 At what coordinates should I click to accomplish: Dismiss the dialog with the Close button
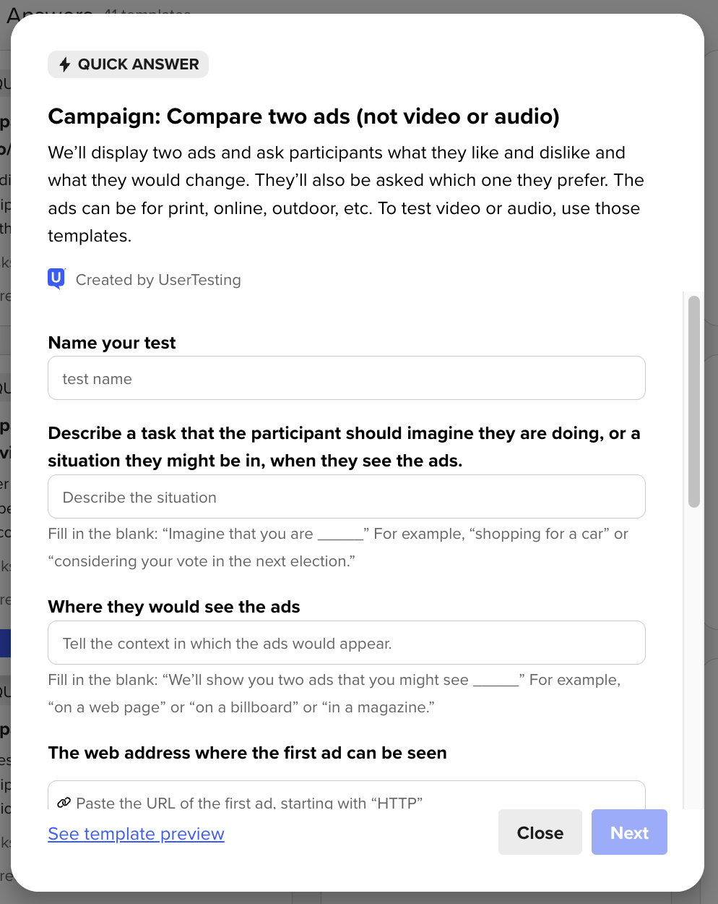click(540, 832)
